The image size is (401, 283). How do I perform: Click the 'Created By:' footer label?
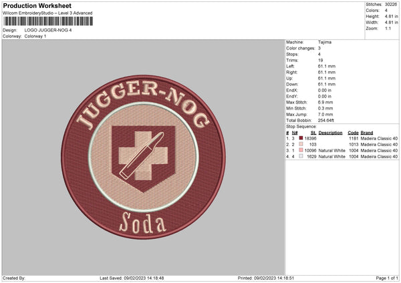point(14,278)
